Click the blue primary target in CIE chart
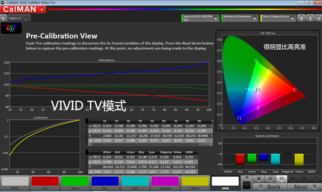This screenshot has width=322, height=192. pos(239,118)
